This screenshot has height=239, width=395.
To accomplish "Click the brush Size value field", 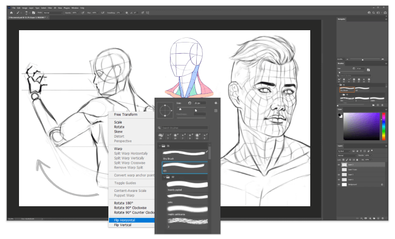I will tap(199, 102).
